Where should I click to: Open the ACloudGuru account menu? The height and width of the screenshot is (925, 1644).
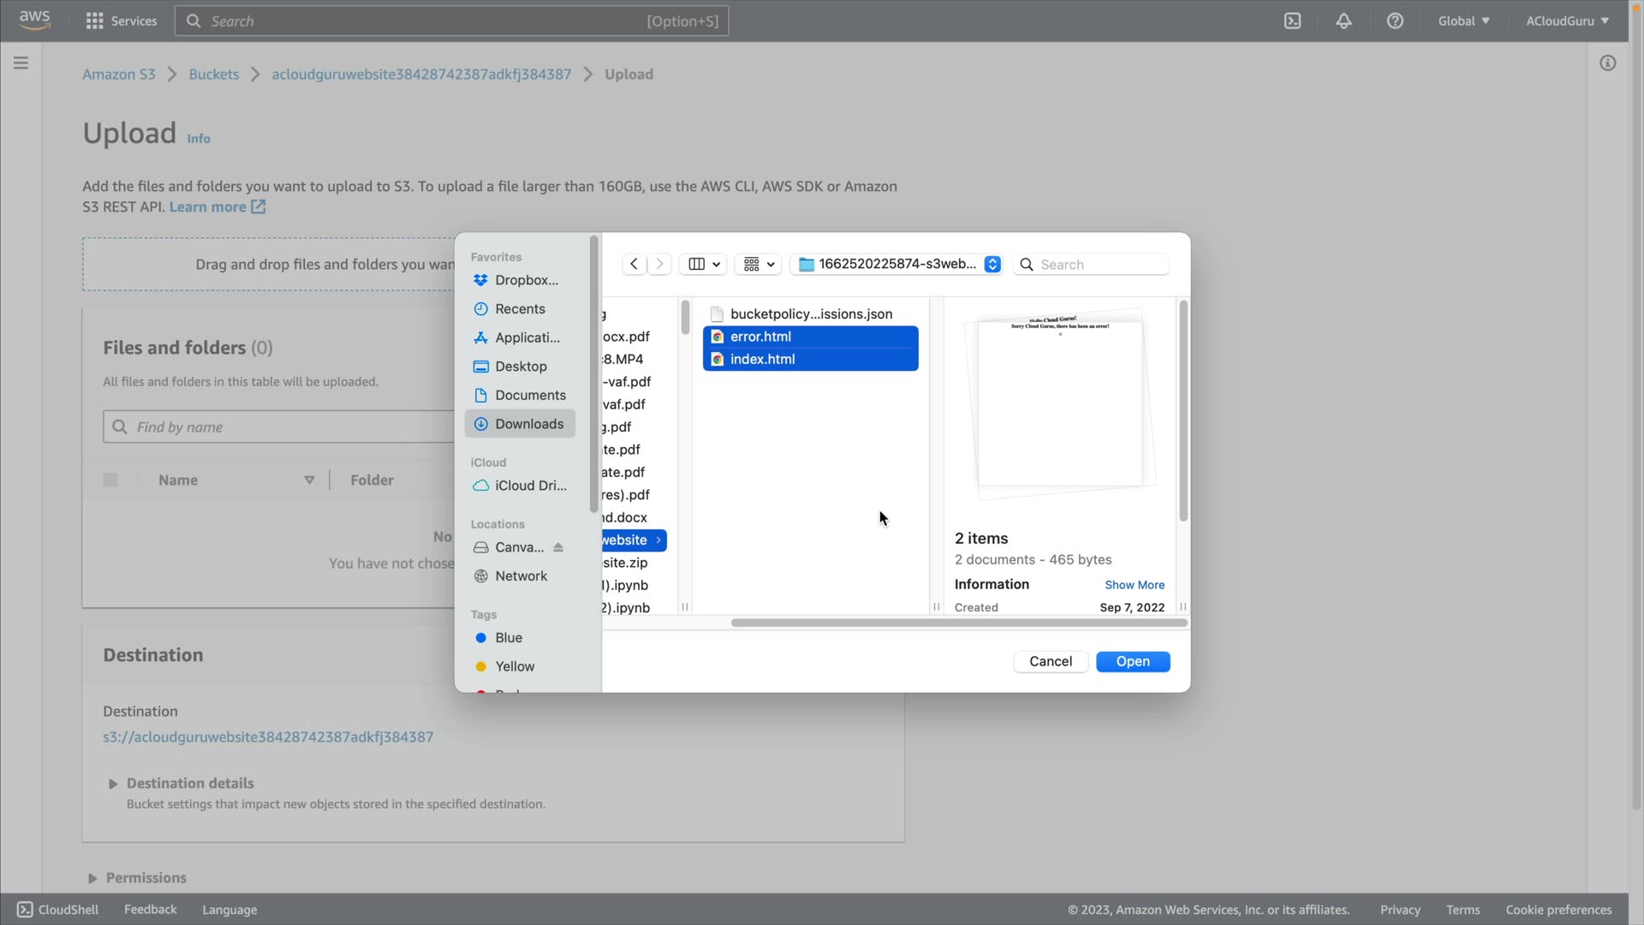pos(1566,21)
